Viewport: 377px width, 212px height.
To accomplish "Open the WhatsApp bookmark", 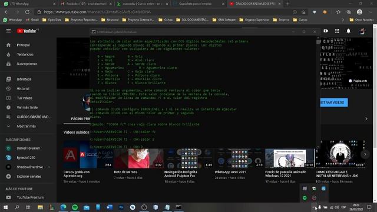I will [12, 19].
